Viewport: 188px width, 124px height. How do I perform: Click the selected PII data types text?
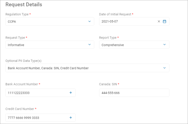(48, 68)
